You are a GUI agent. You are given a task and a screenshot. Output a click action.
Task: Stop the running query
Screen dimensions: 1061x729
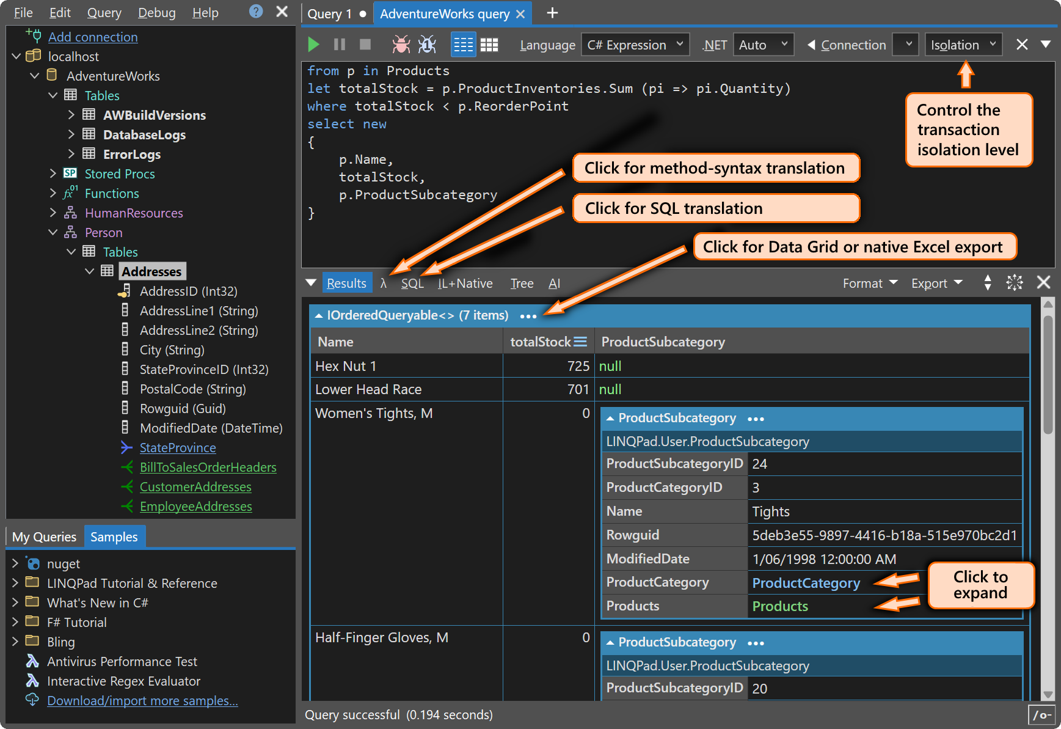point(365,44)
